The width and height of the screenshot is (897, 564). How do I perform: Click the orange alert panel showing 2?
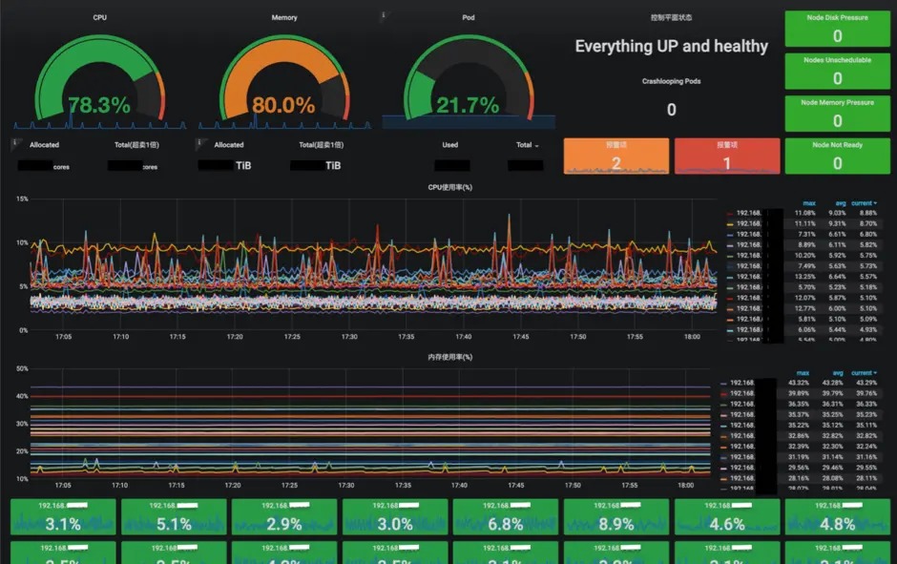(x=616, y=156)
